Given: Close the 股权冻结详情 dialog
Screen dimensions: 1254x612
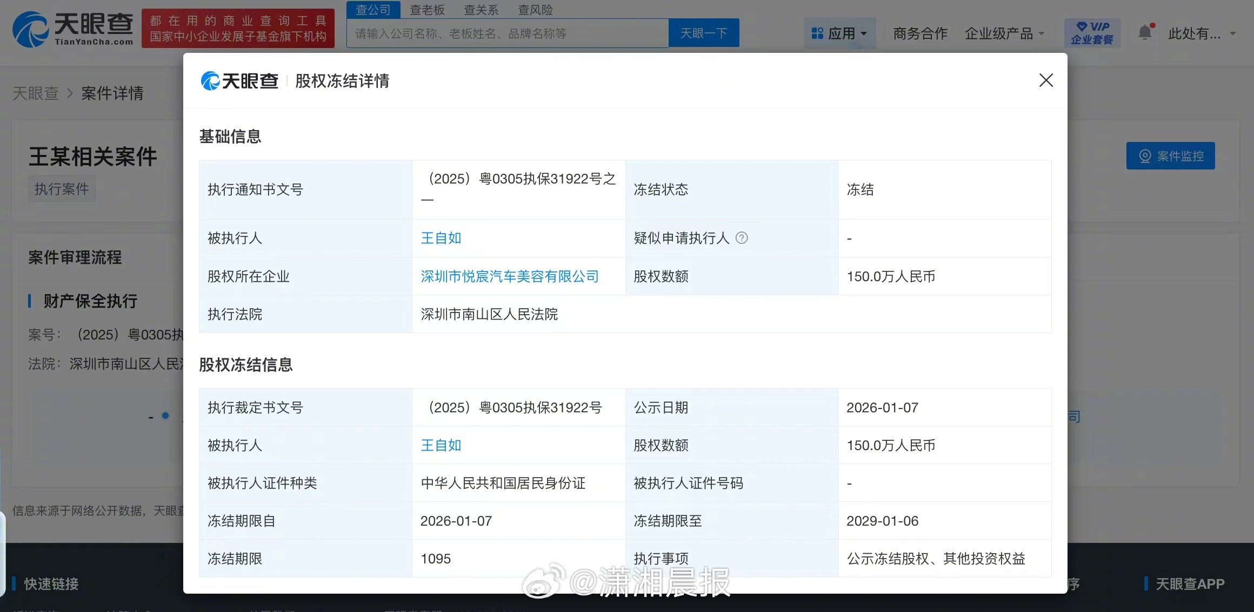Looking at the screenshot, I should click(x=1046, y=80).
